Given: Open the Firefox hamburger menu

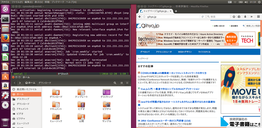Looking at the screenshot, I should tap(258, 17).
